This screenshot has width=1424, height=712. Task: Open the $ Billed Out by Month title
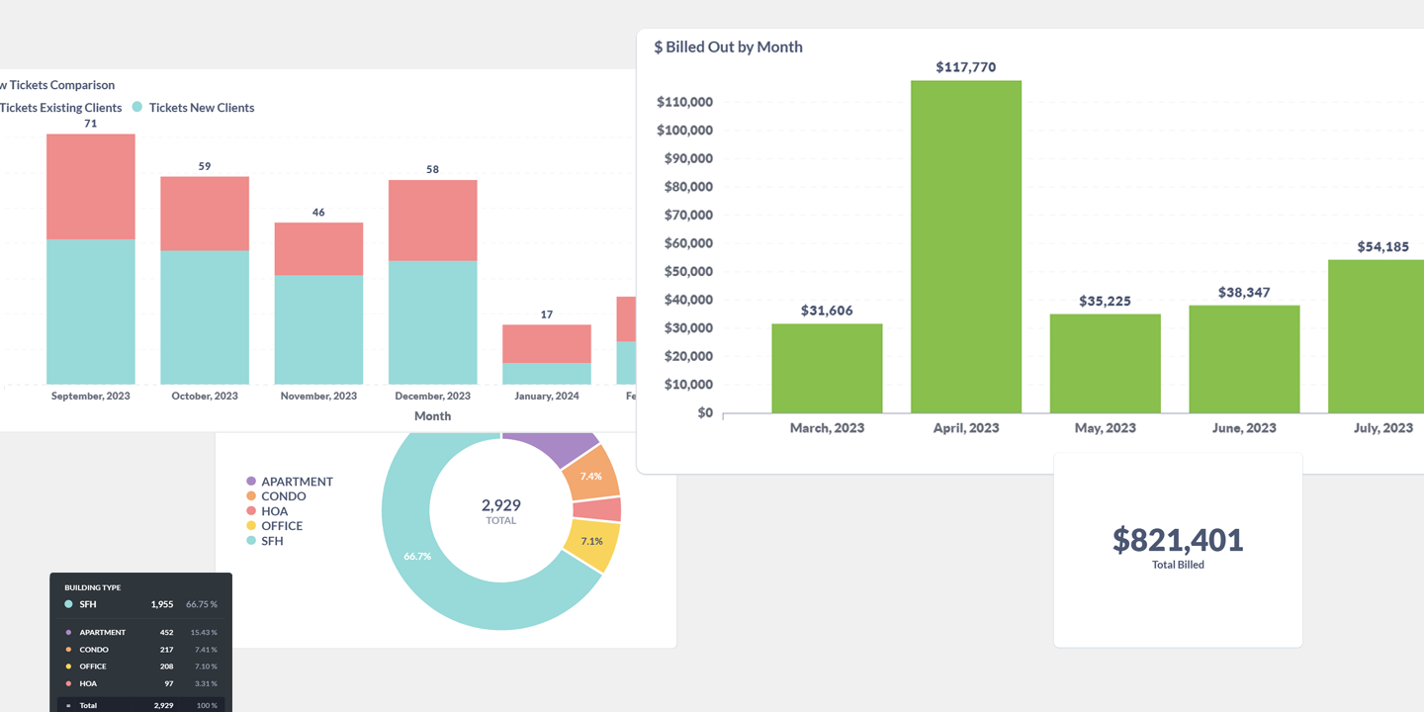click(x=728, y=46)
